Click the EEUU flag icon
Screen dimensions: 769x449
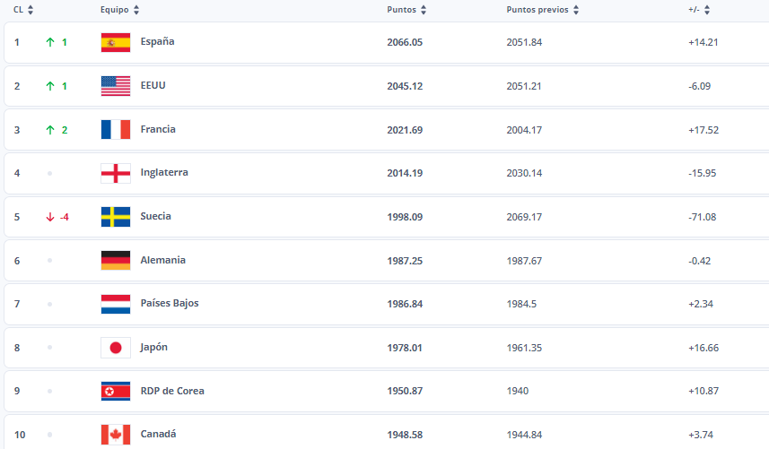[x=116, y=86]
